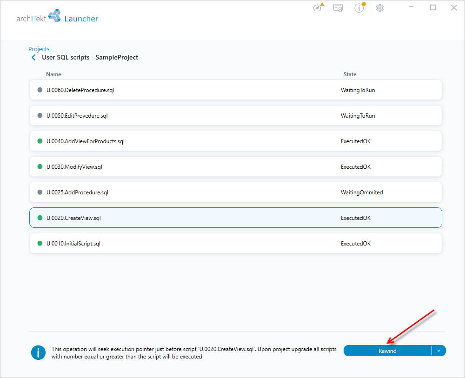
Task: Click the Rewind button
Action: click(x=387, y=351)
